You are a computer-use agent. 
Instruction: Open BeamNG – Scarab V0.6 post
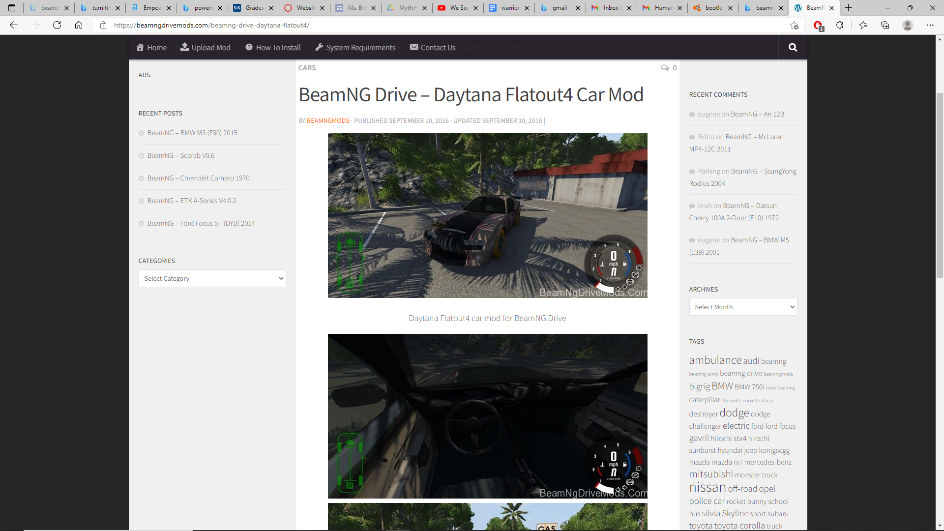[x=181, y=155]
